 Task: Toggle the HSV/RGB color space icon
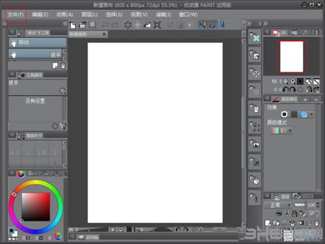coord(58,236)
